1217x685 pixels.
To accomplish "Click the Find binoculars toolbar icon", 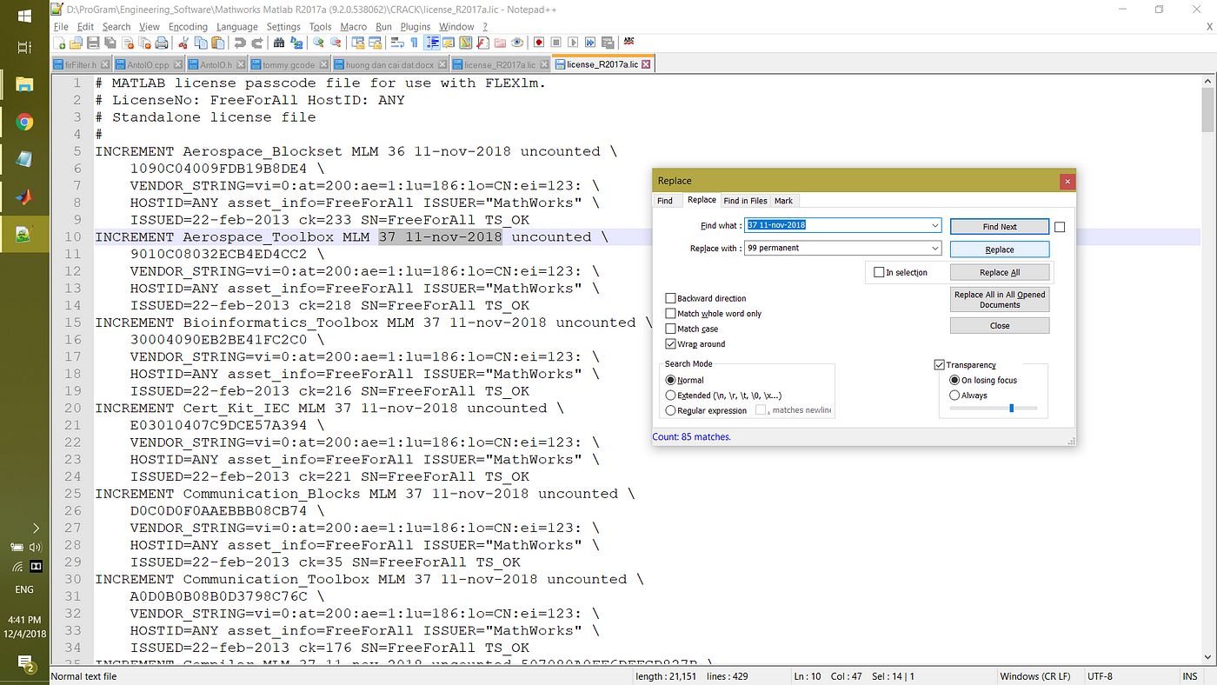I will click(278, 42).
